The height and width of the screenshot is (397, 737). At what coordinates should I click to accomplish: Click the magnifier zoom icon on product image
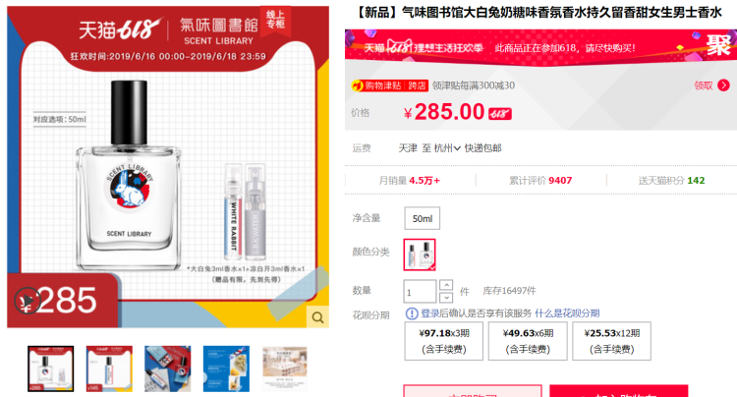[317, 317]
